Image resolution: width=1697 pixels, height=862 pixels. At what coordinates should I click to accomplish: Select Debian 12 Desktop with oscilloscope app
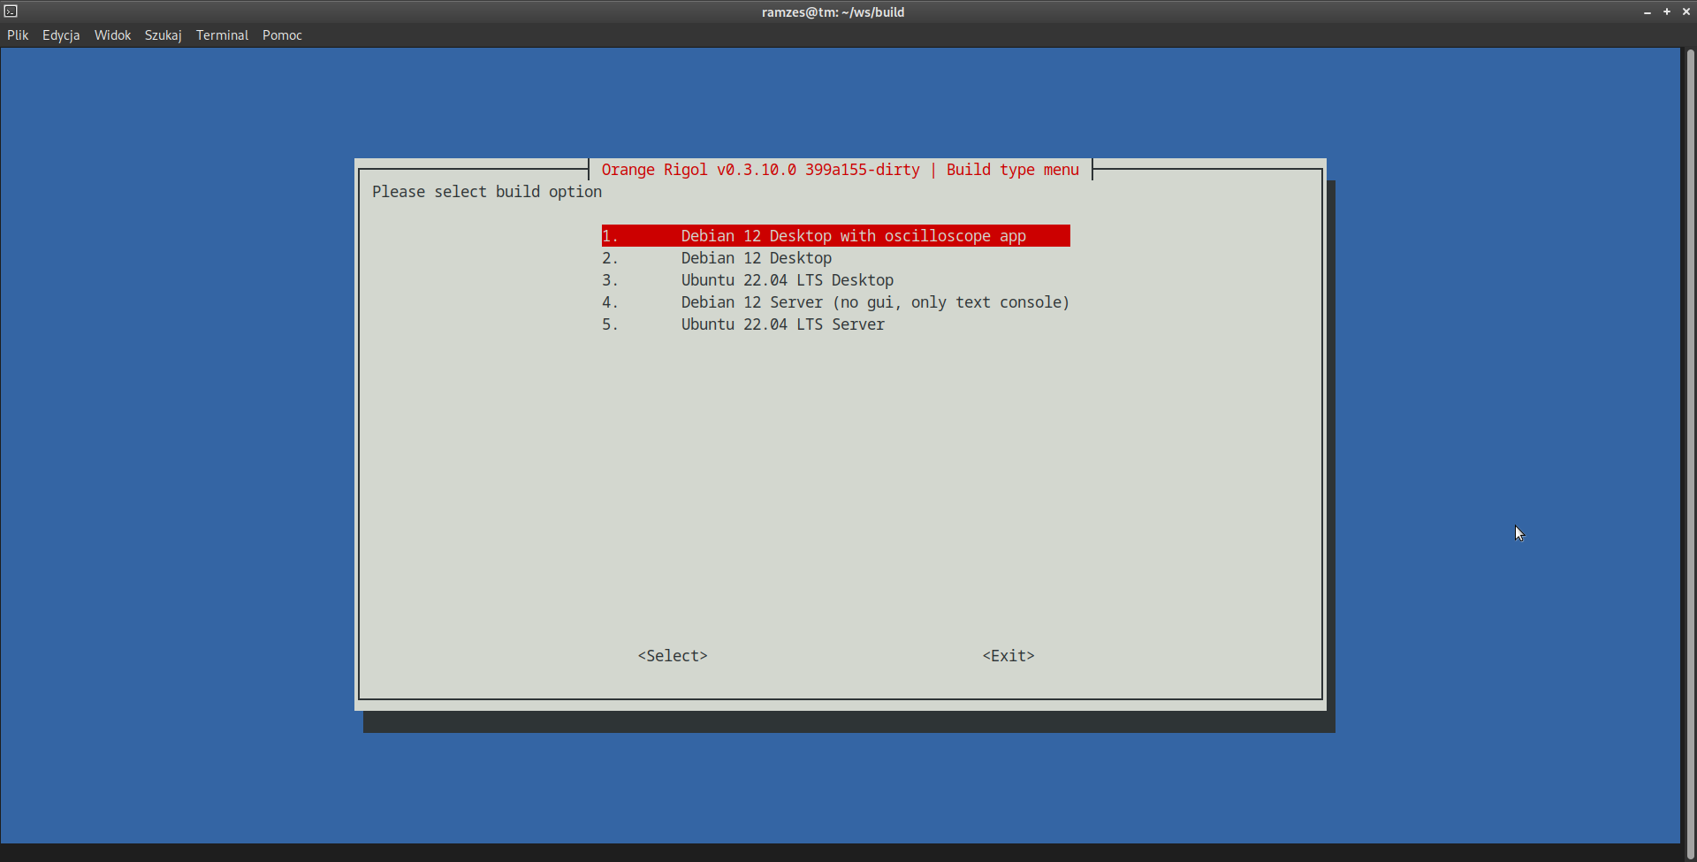pyautogui.click(x=836, y=236)
